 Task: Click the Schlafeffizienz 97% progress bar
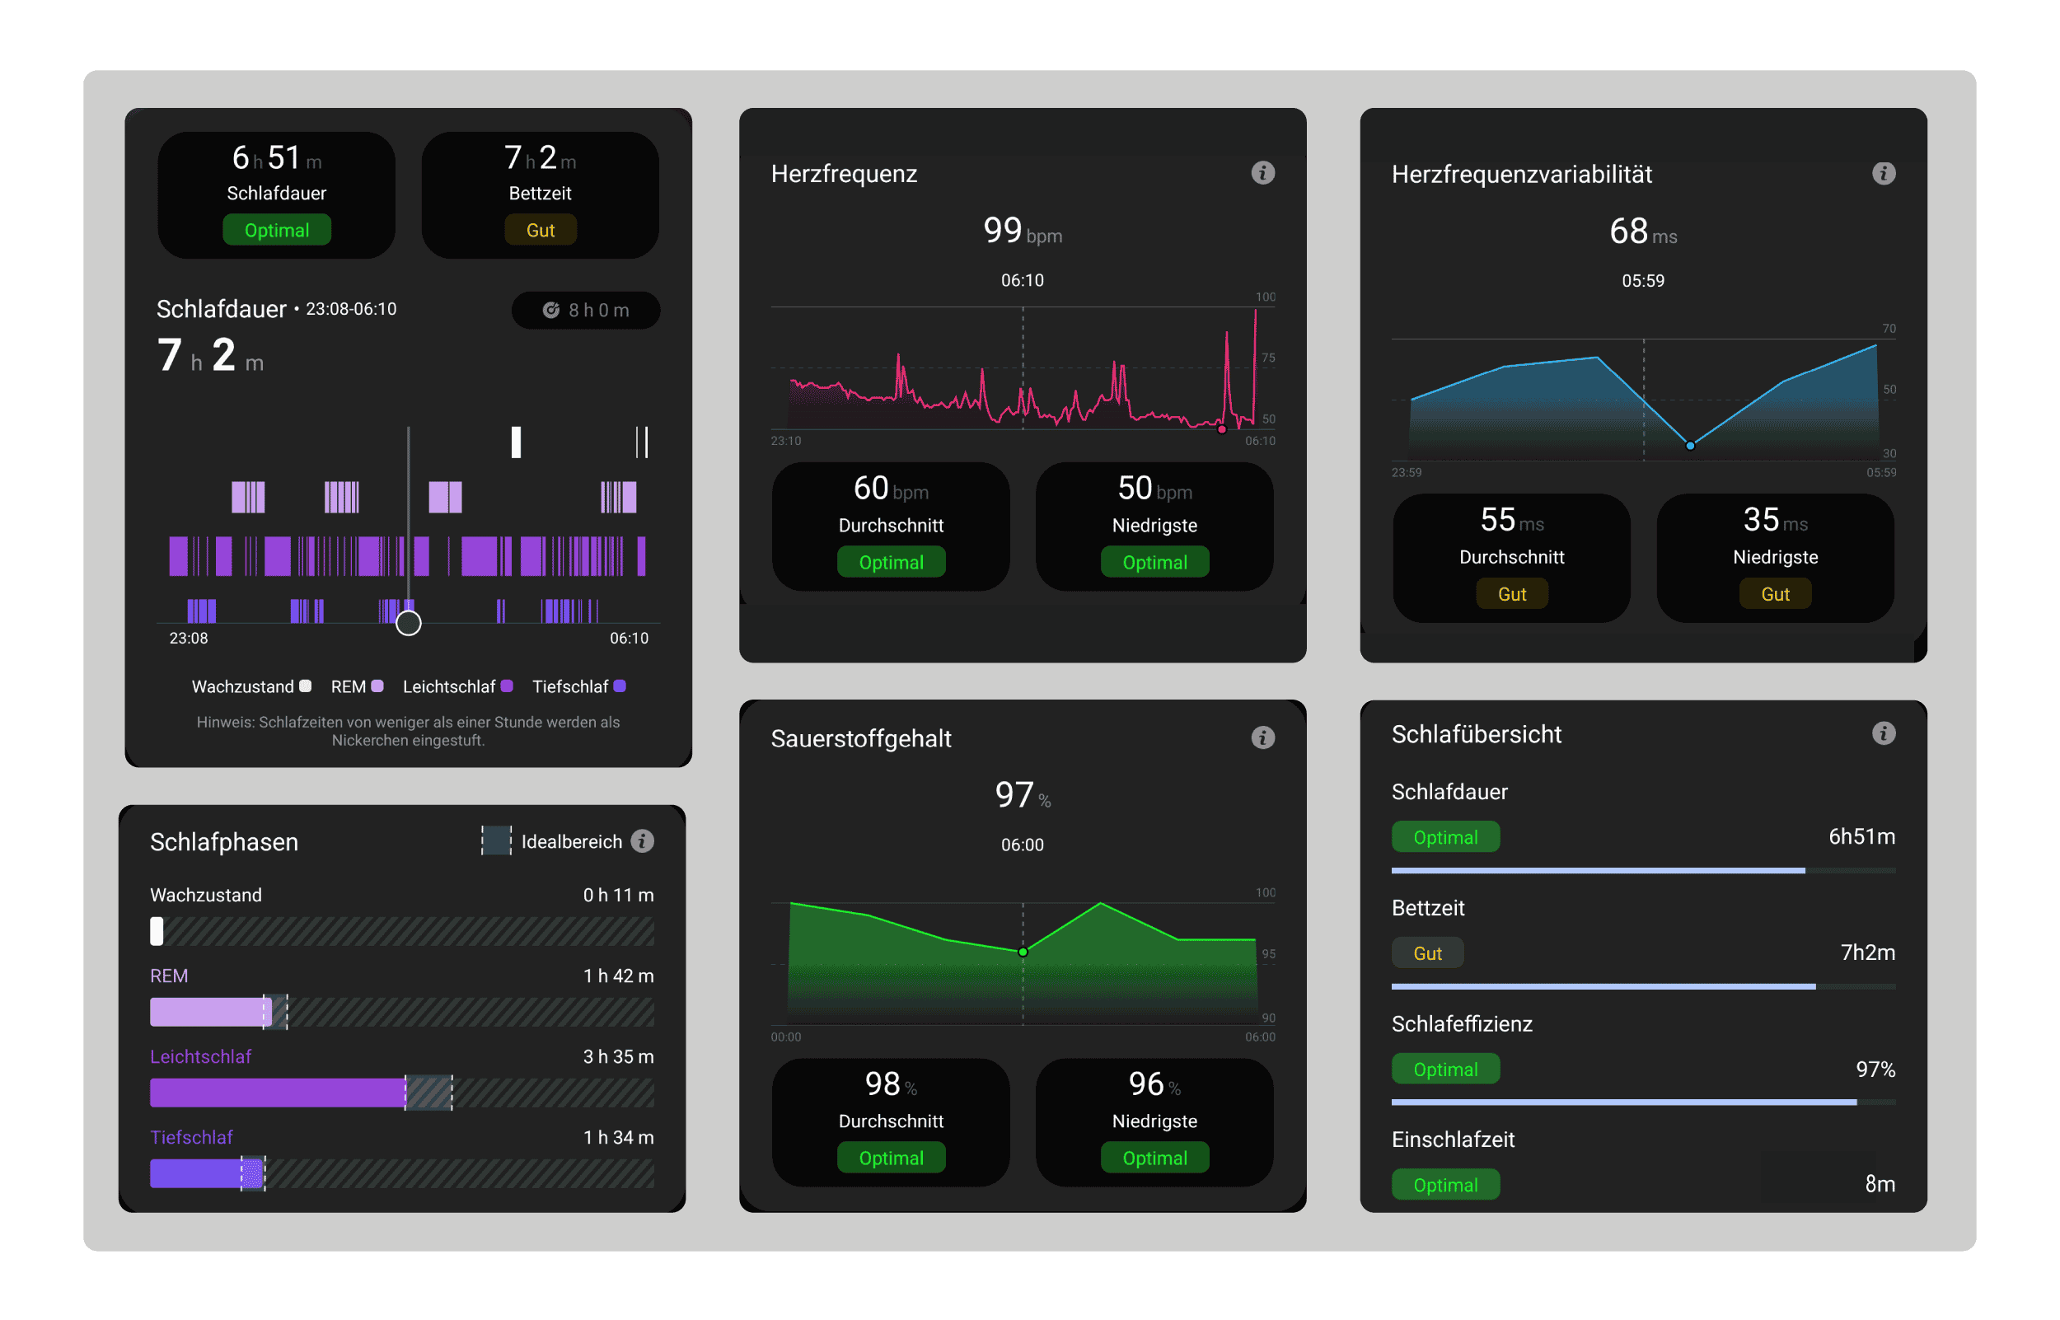[1643, 1102]
